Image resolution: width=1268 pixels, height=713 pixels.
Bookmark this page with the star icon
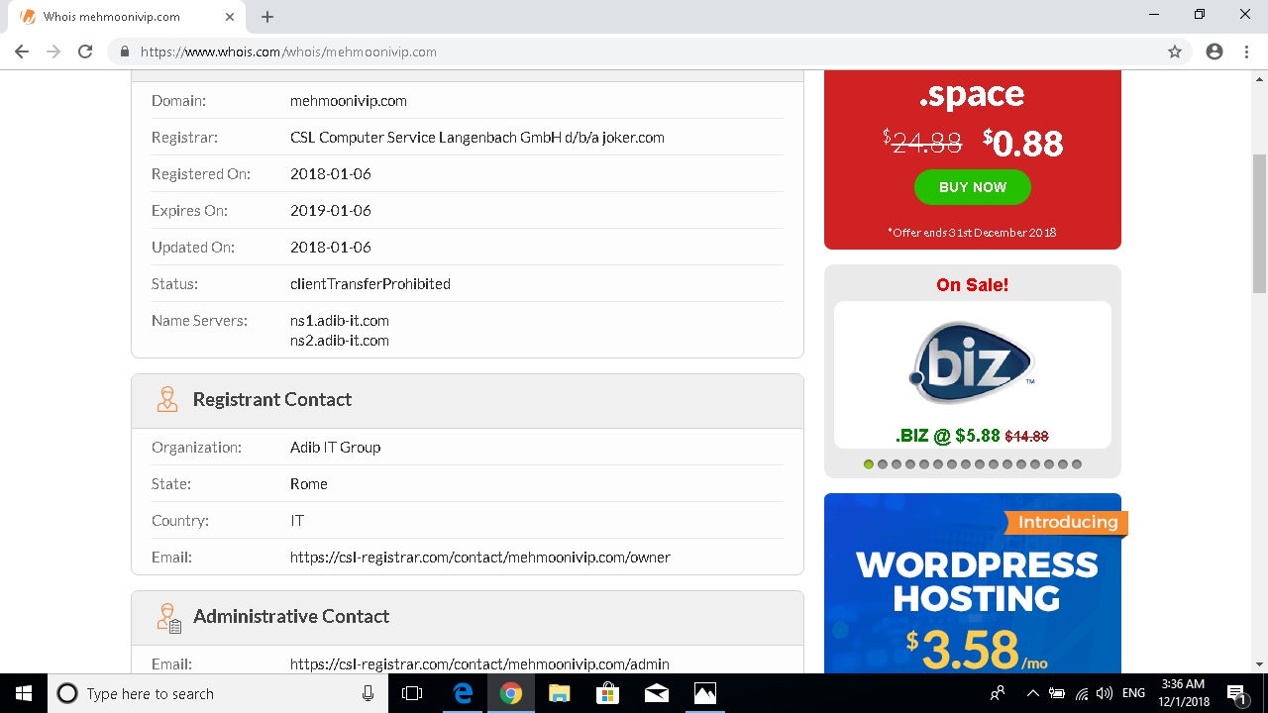(x=1175, y=51)
